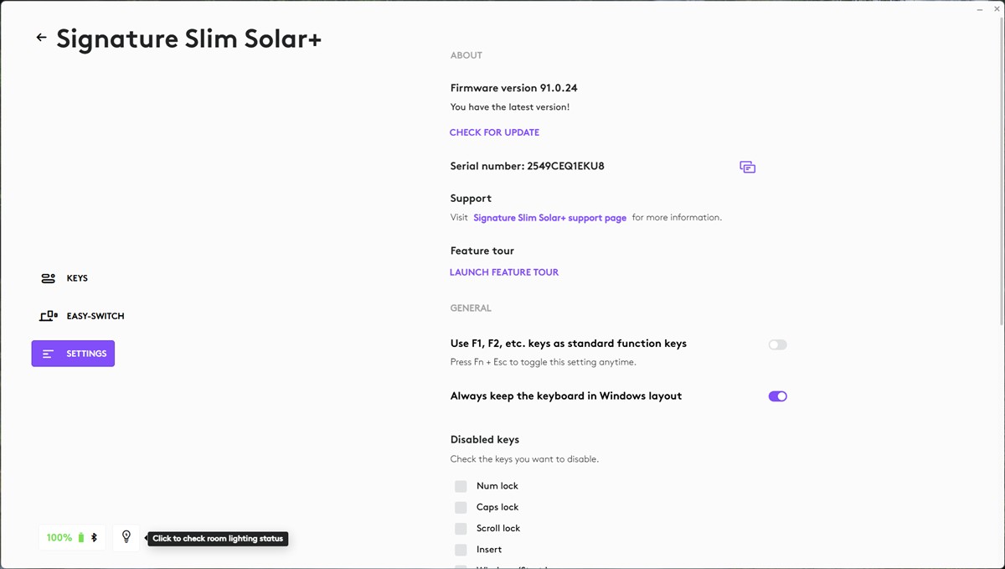Check the Insert key checkbox

(461, 550)
